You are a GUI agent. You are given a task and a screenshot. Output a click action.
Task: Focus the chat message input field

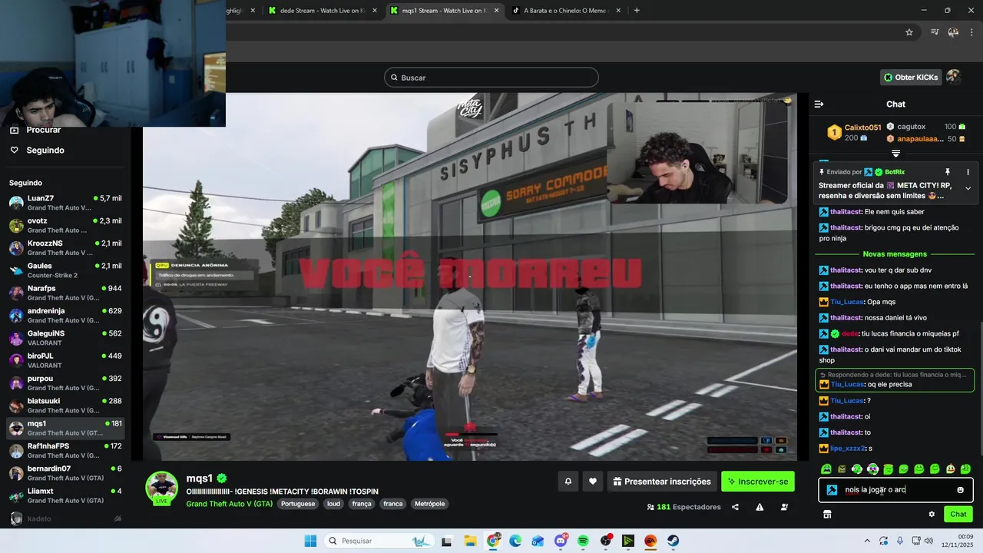(895, 490)
